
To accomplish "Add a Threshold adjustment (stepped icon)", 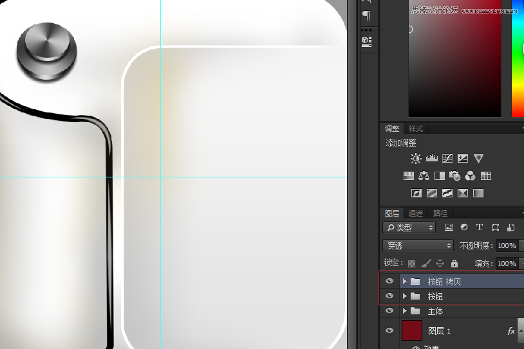I will [447, 193].
